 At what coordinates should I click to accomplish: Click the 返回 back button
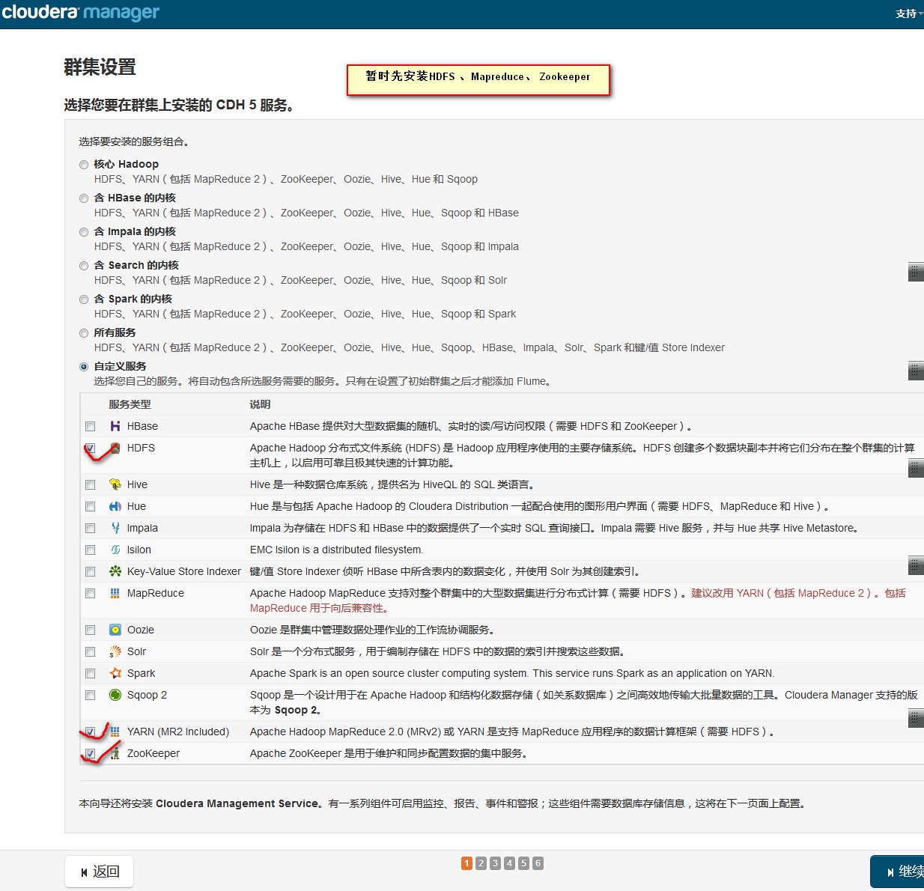point(100,872)
